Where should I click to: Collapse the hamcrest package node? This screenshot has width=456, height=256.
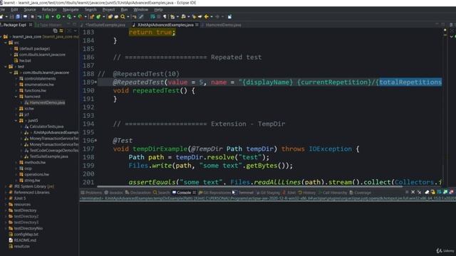pos(16,97)
